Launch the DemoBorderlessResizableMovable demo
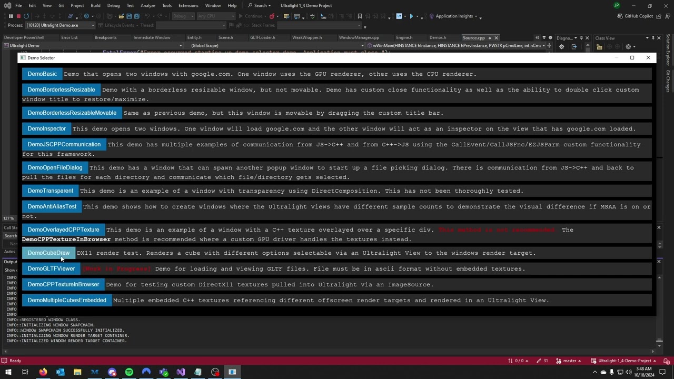Image resolution: width=674 pixels, height=379 pixels. 72,113
